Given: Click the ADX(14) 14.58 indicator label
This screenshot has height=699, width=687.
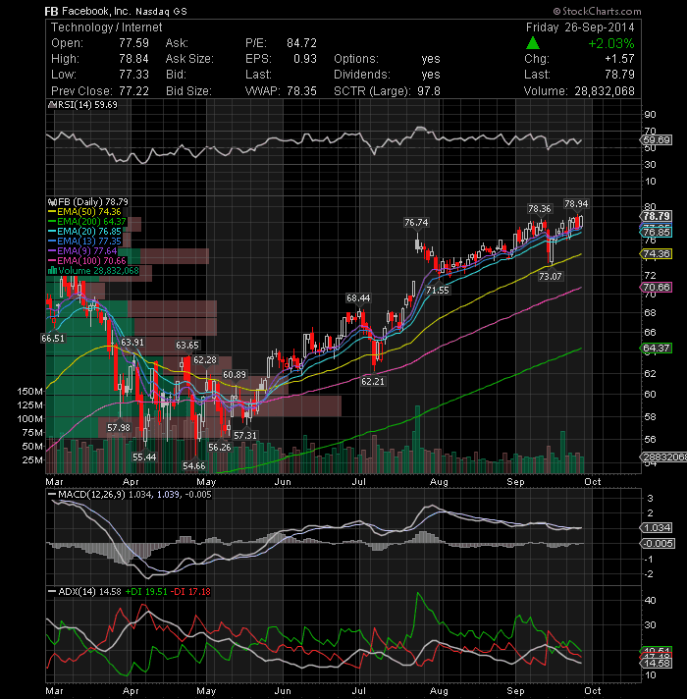Looking at the screenshot, I should pyautogui.click(x=85, y=592).
